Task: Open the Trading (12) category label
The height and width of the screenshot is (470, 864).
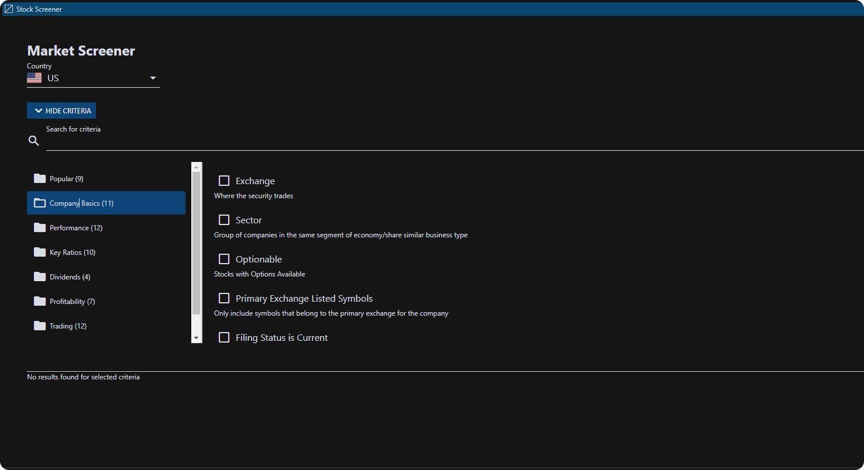Action: [68, 326]
